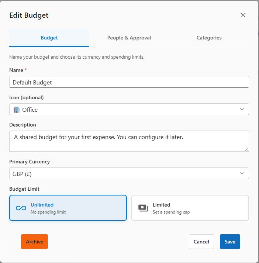Click the banknote icon on Limited card

click(143, 208)
